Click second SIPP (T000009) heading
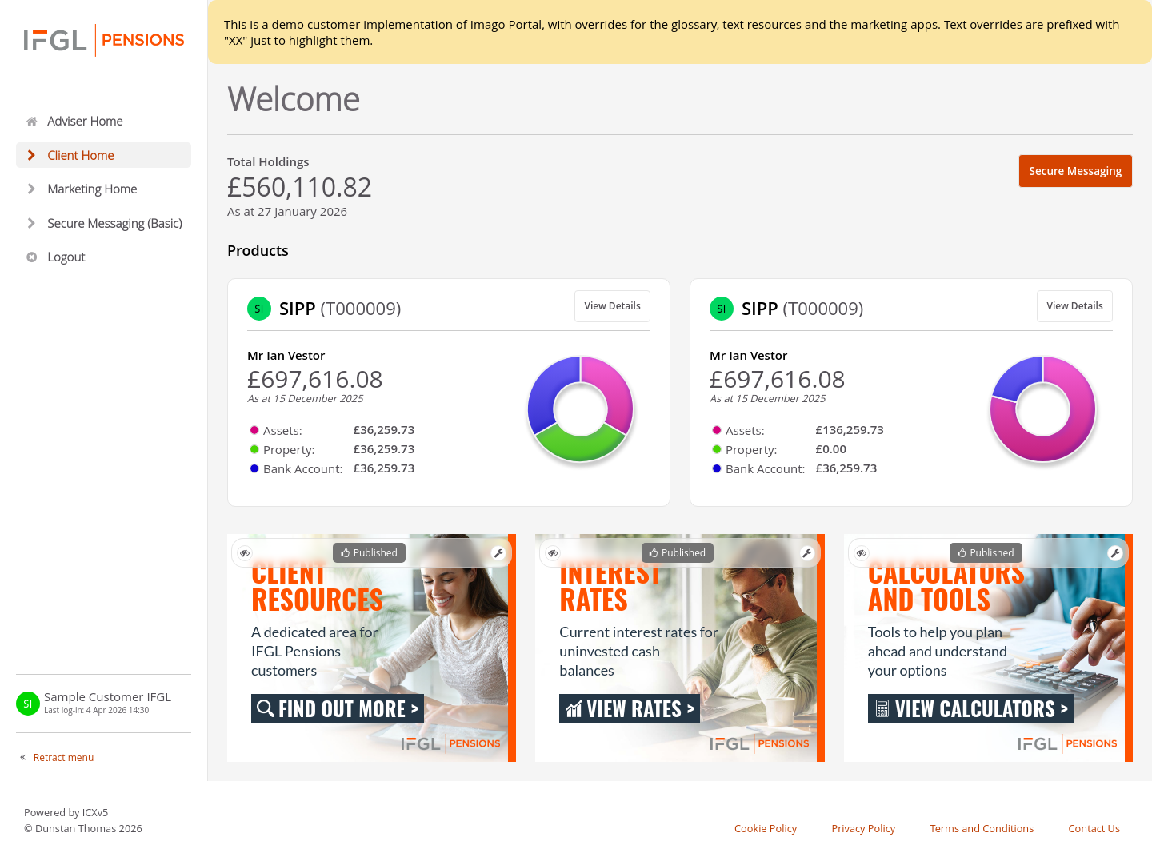 click(x=802, y=309)
